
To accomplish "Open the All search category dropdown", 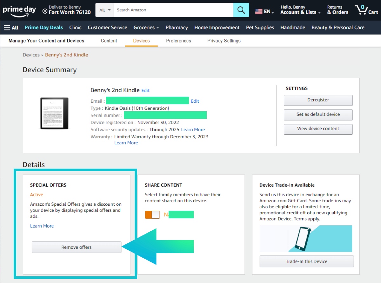I will tap(104, 10).
